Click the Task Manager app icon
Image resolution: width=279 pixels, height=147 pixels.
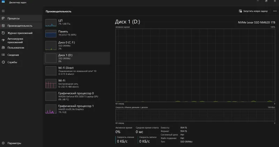(x=3, y=2)
